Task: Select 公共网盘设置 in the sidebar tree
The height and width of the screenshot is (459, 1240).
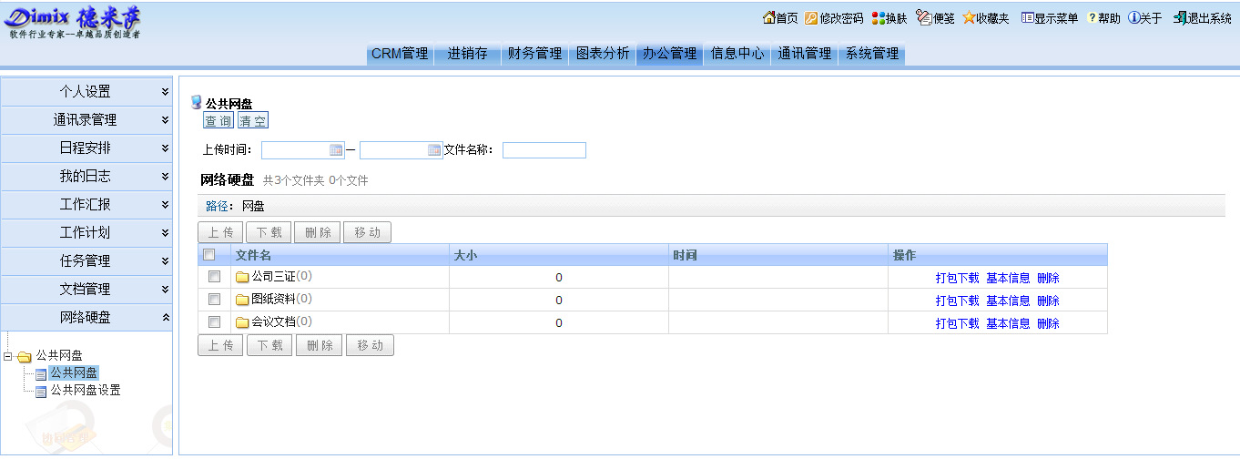Action: 85,391
